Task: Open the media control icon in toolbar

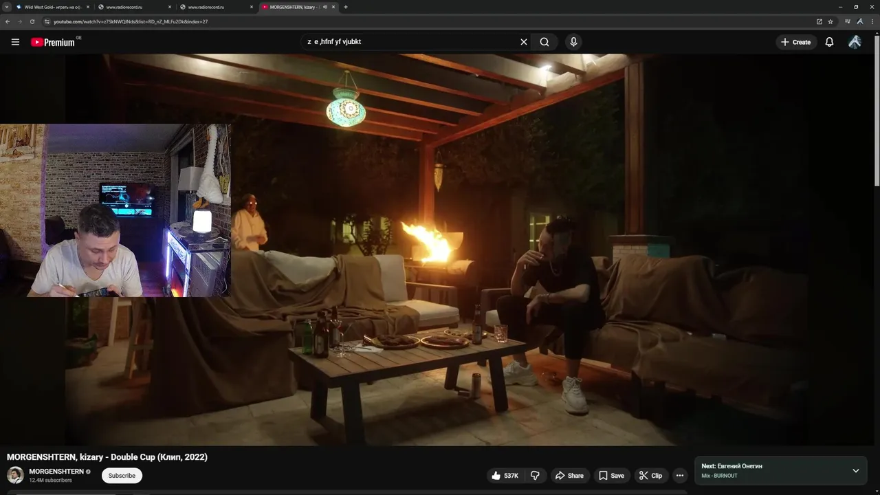Action: (x=848, y=21)
